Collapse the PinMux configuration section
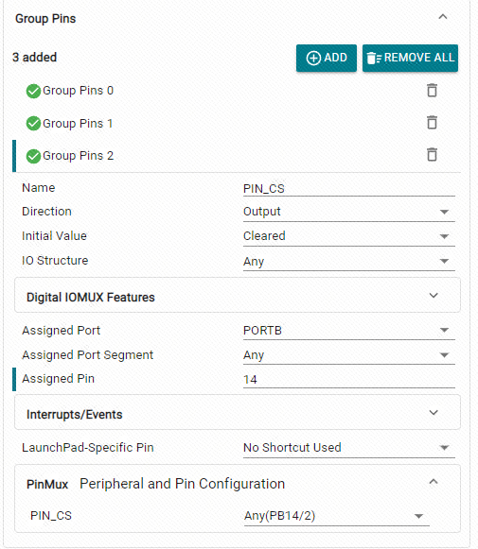The height and width of the screenshot is (549, 478). (x=434, y=482)
